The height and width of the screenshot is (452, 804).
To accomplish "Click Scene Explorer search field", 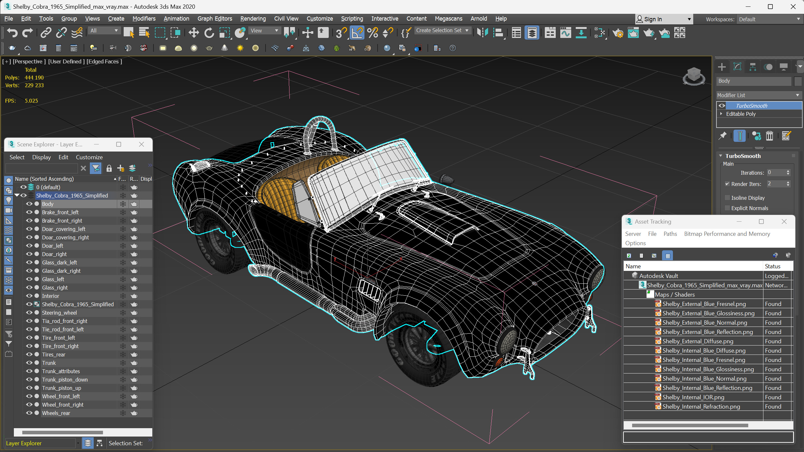I will (x=42, y=168).
